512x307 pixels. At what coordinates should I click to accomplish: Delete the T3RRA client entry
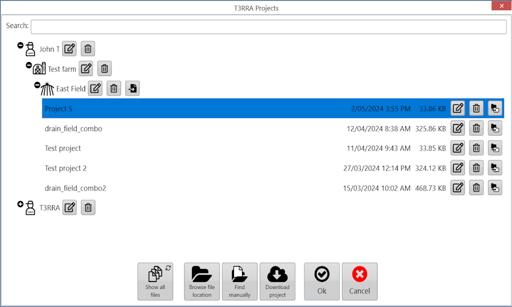click(88, 207)
